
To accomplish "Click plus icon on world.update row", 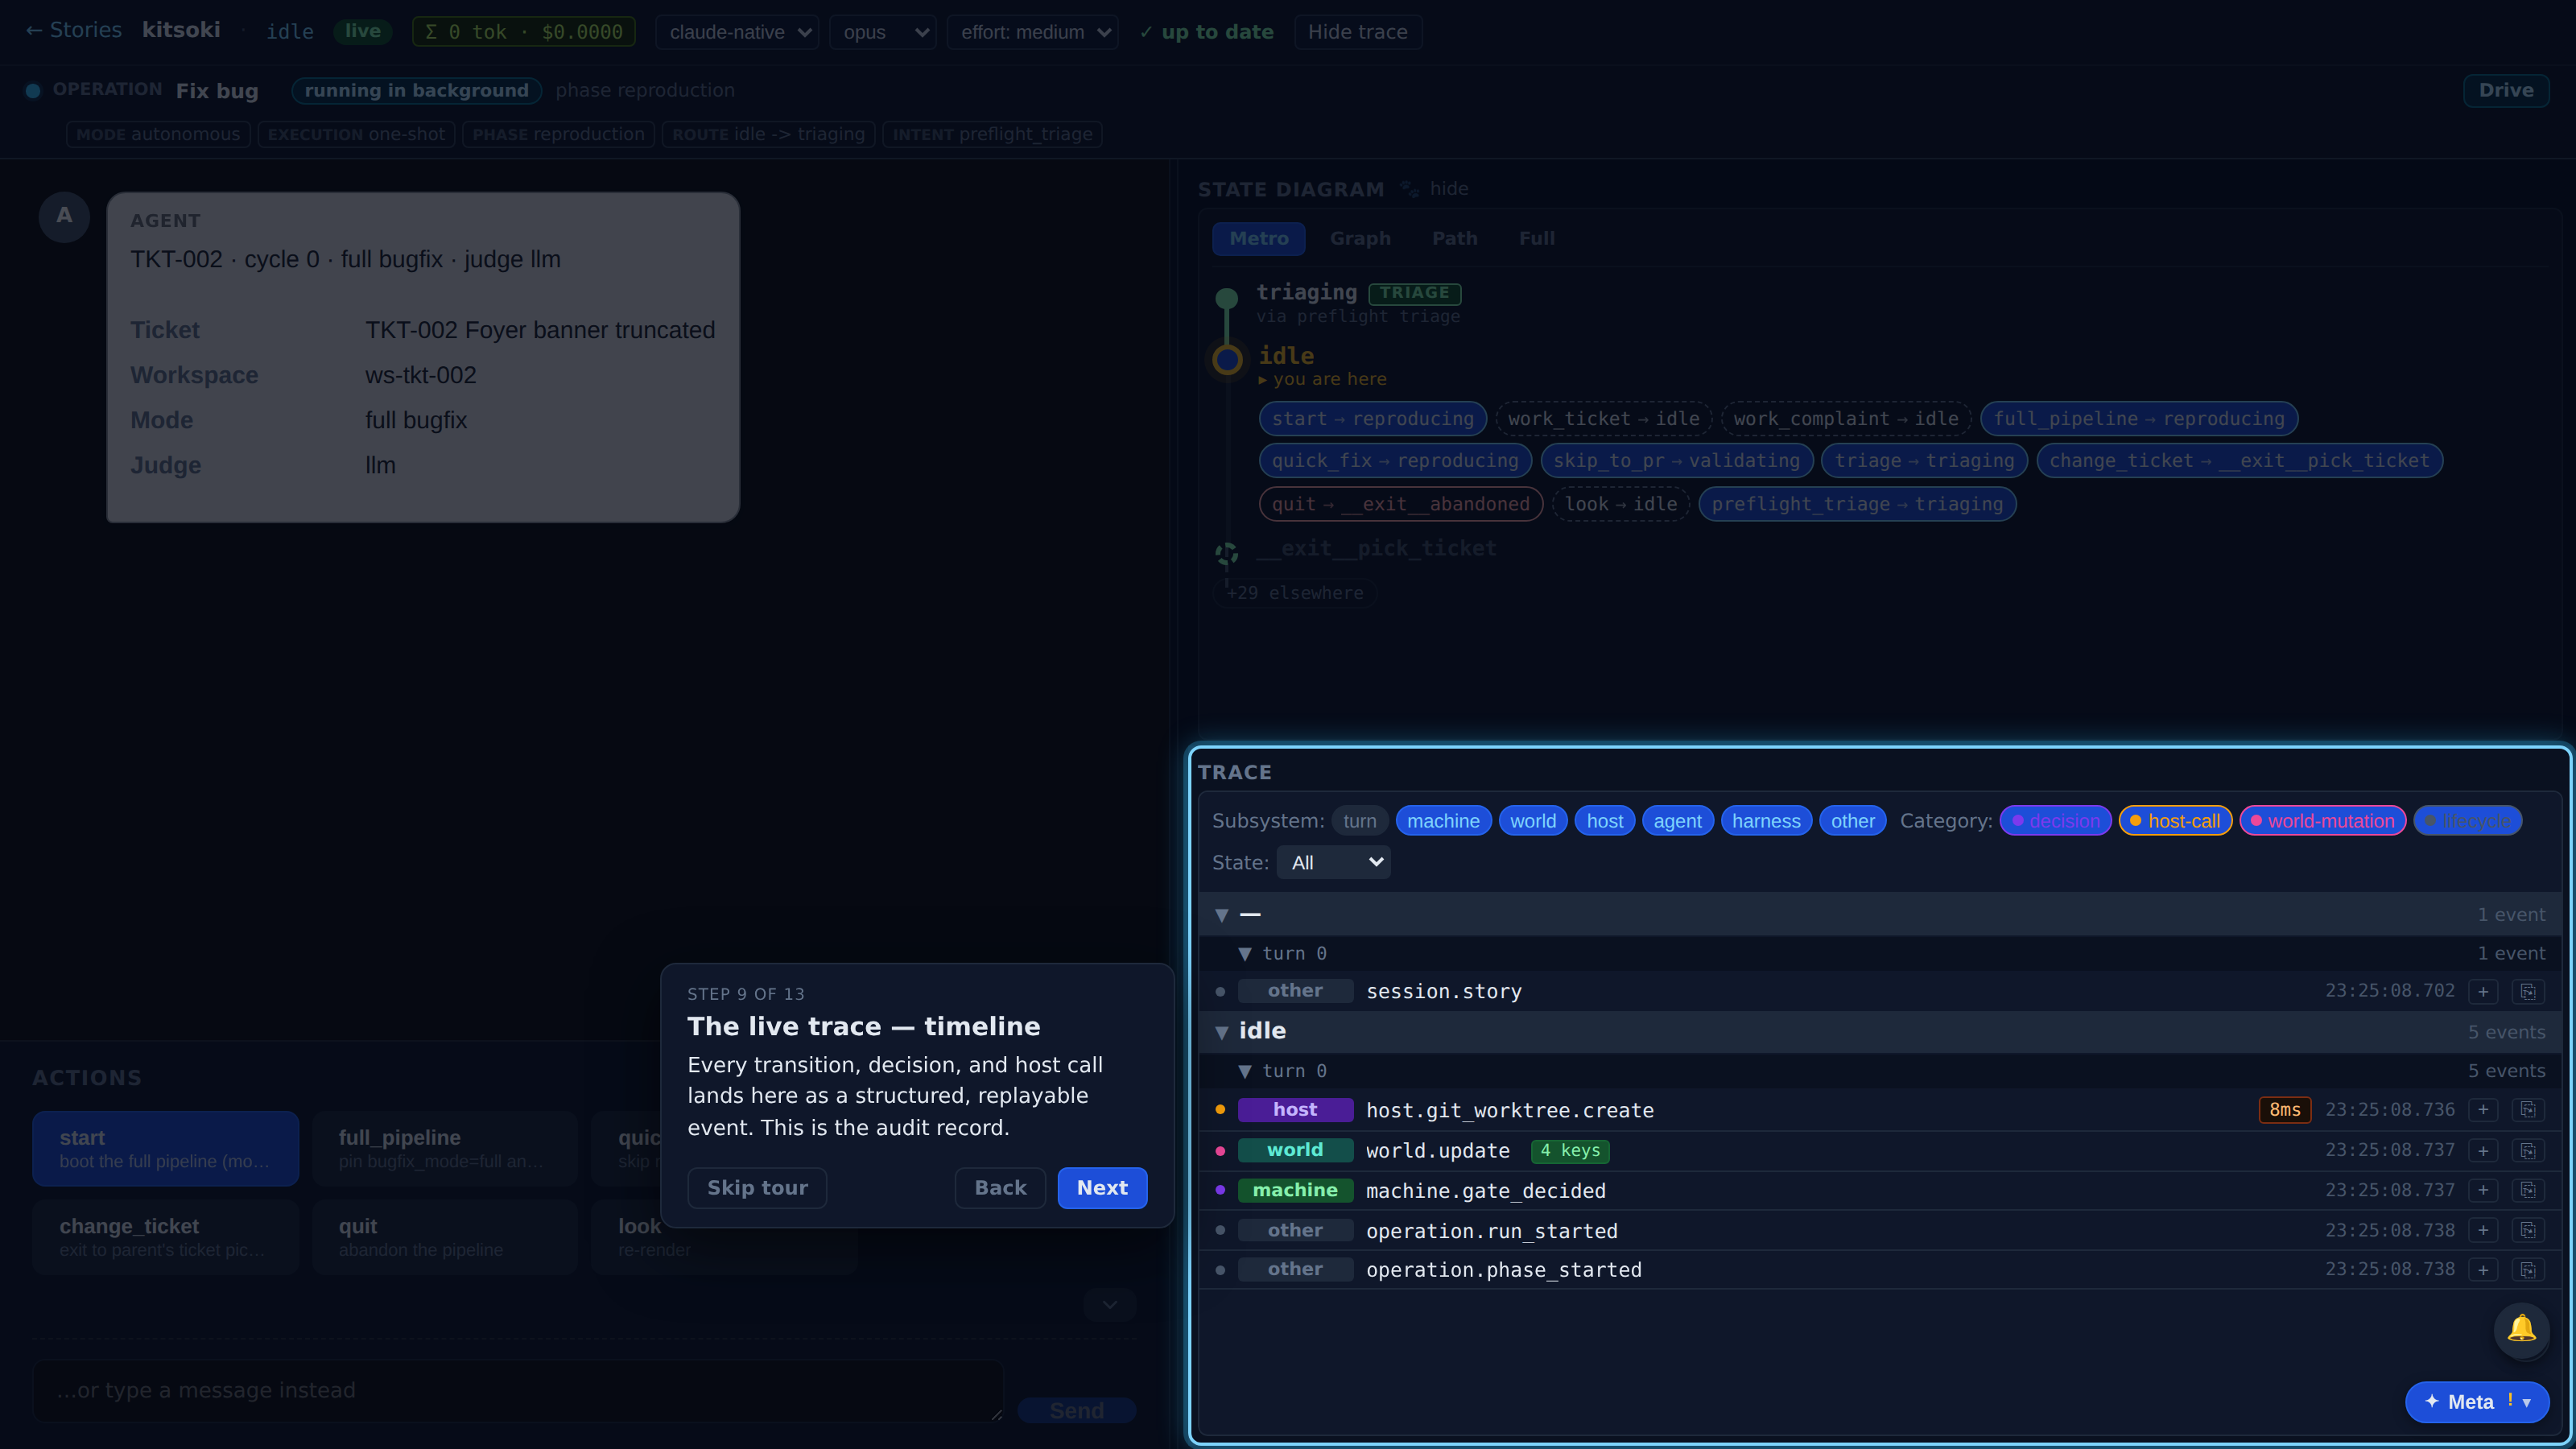I will 2483,1151.
